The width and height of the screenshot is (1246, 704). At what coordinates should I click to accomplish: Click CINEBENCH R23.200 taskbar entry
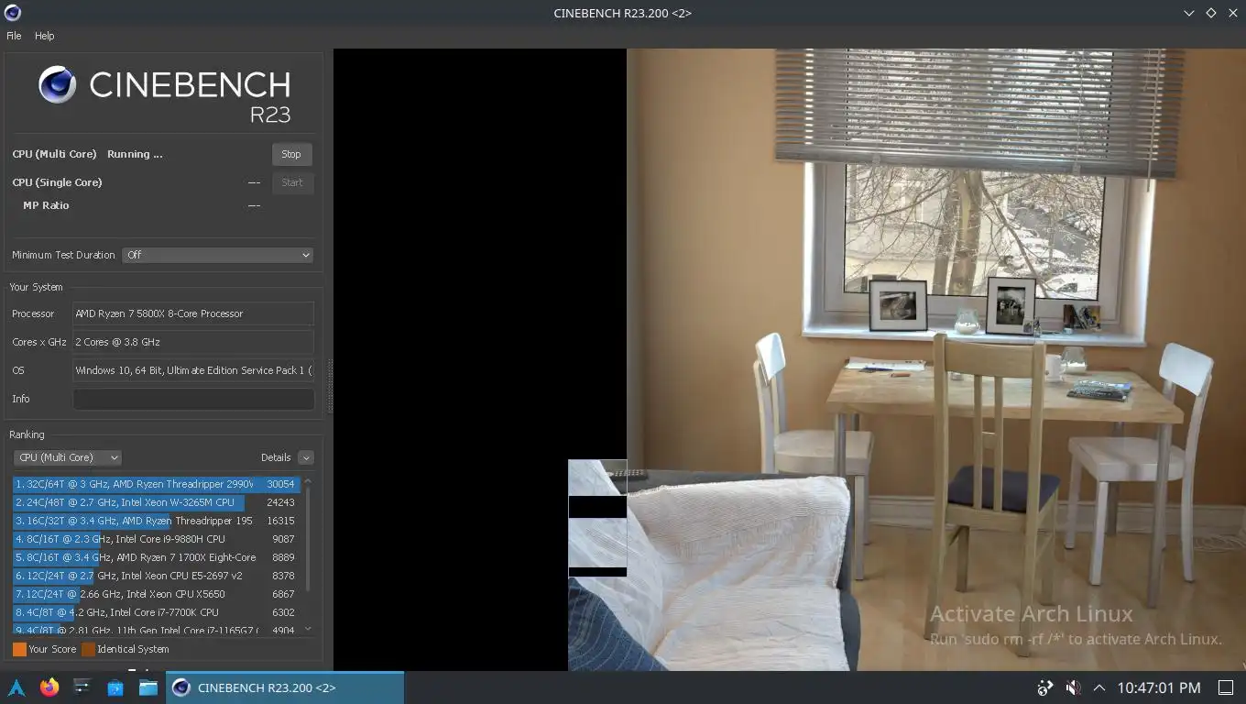285,687
